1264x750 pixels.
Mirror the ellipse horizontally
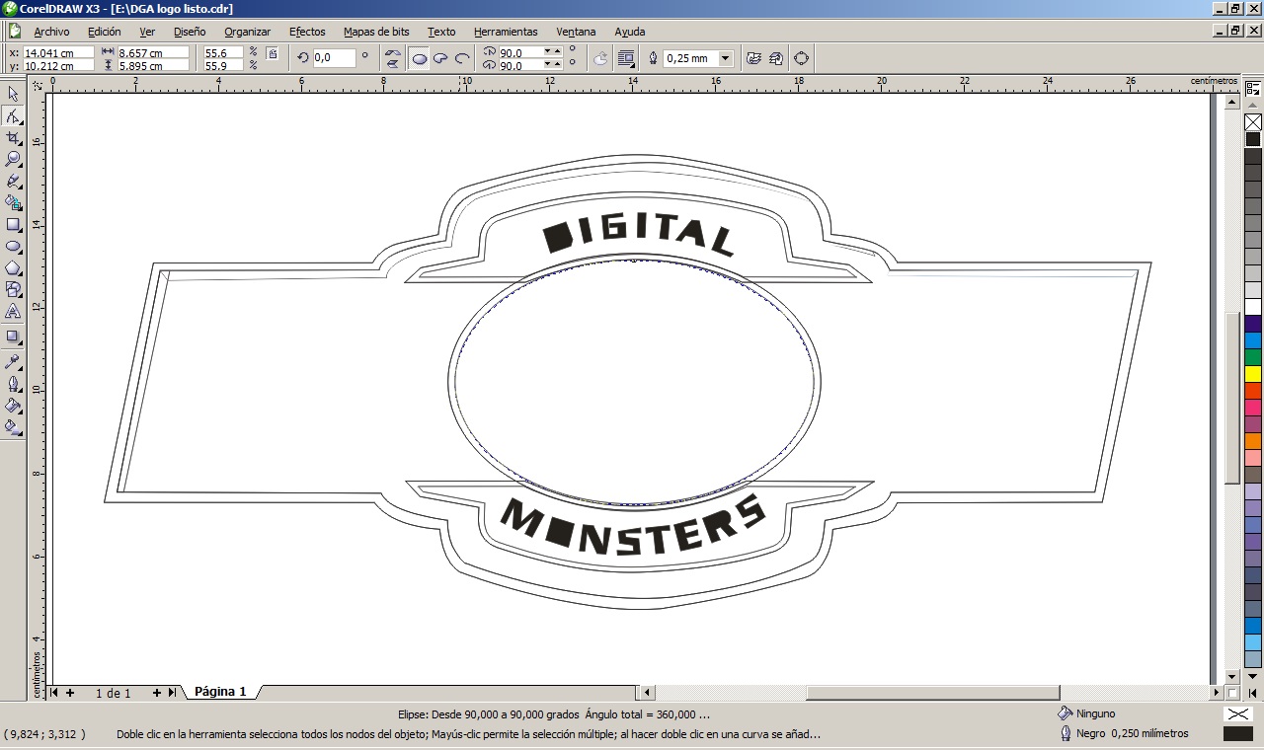pos(392,52)
